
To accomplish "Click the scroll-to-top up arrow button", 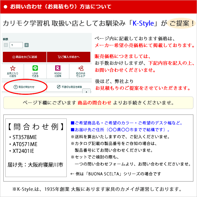I will 86,91.
